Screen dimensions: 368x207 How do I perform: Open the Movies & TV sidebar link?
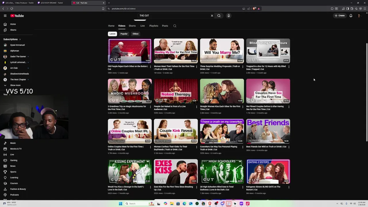[x=16, y=149]
